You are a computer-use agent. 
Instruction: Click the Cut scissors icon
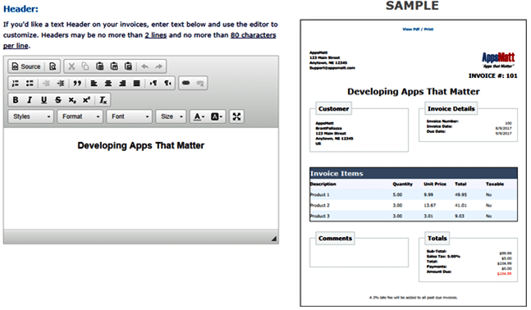click(71, 66)
